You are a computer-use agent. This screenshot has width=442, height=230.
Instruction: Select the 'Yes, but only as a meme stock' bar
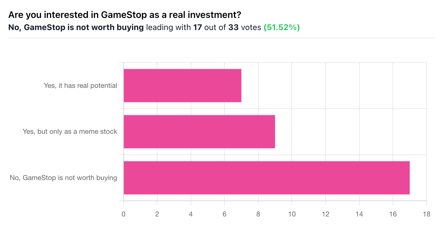[199, 132]
